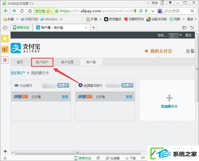Image resolution: width=199 pixels, height=161 pixels.
Task: Click the 我的账户 breadcrumb link
Action: (18, 73)
